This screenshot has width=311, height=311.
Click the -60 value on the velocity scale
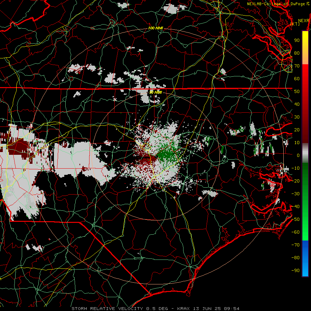pyautogui.click(x=295, y=232)
